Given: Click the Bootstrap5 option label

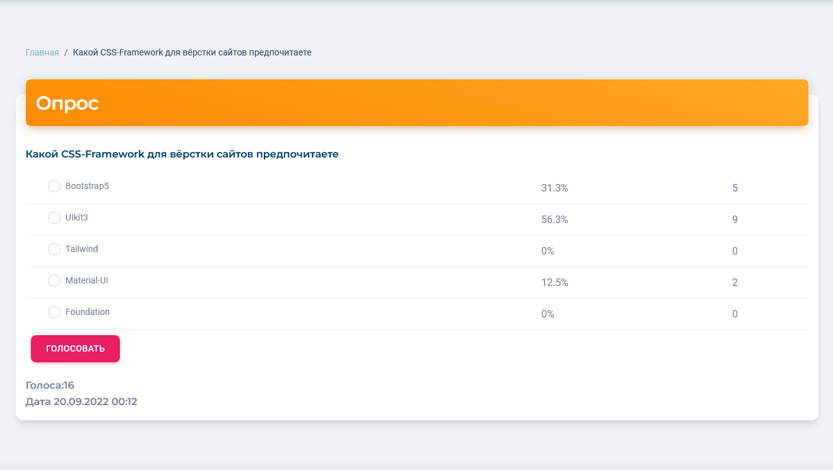Looking at the screenshot, I should click(87, 186).
